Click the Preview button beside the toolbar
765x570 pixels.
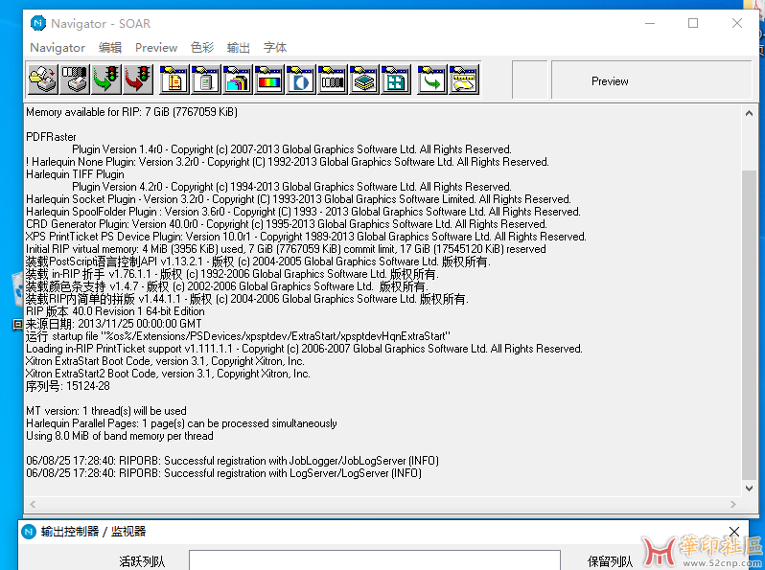tap(651, 80)
